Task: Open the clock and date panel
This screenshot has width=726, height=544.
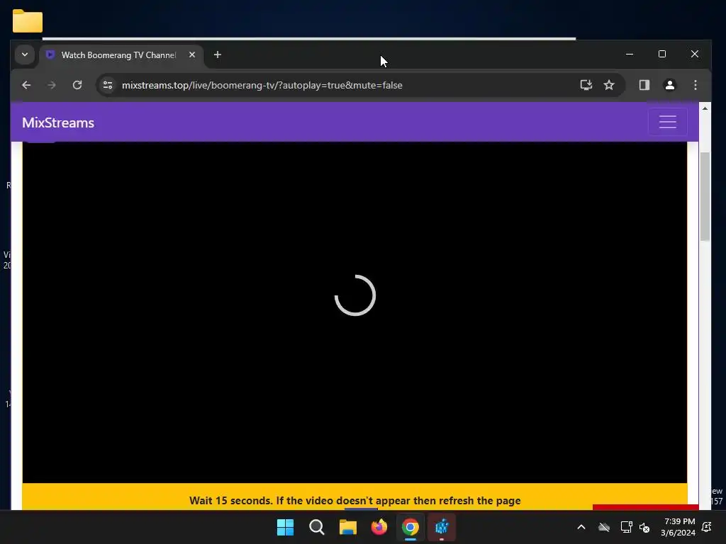Action: (678, 527)
